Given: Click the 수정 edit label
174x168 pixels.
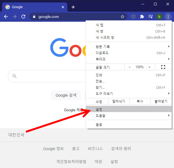Looking at the screenshot, I should 99,102.
